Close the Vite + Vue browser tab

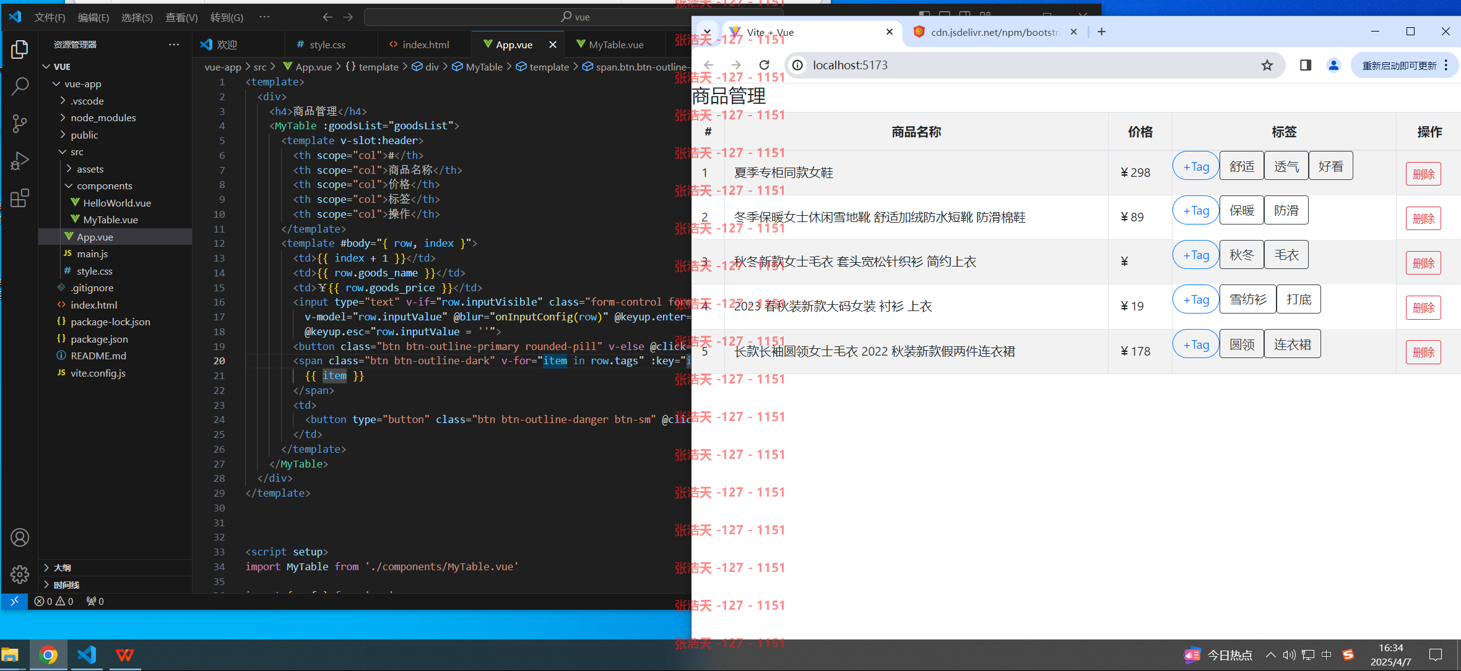click(890, 32)
